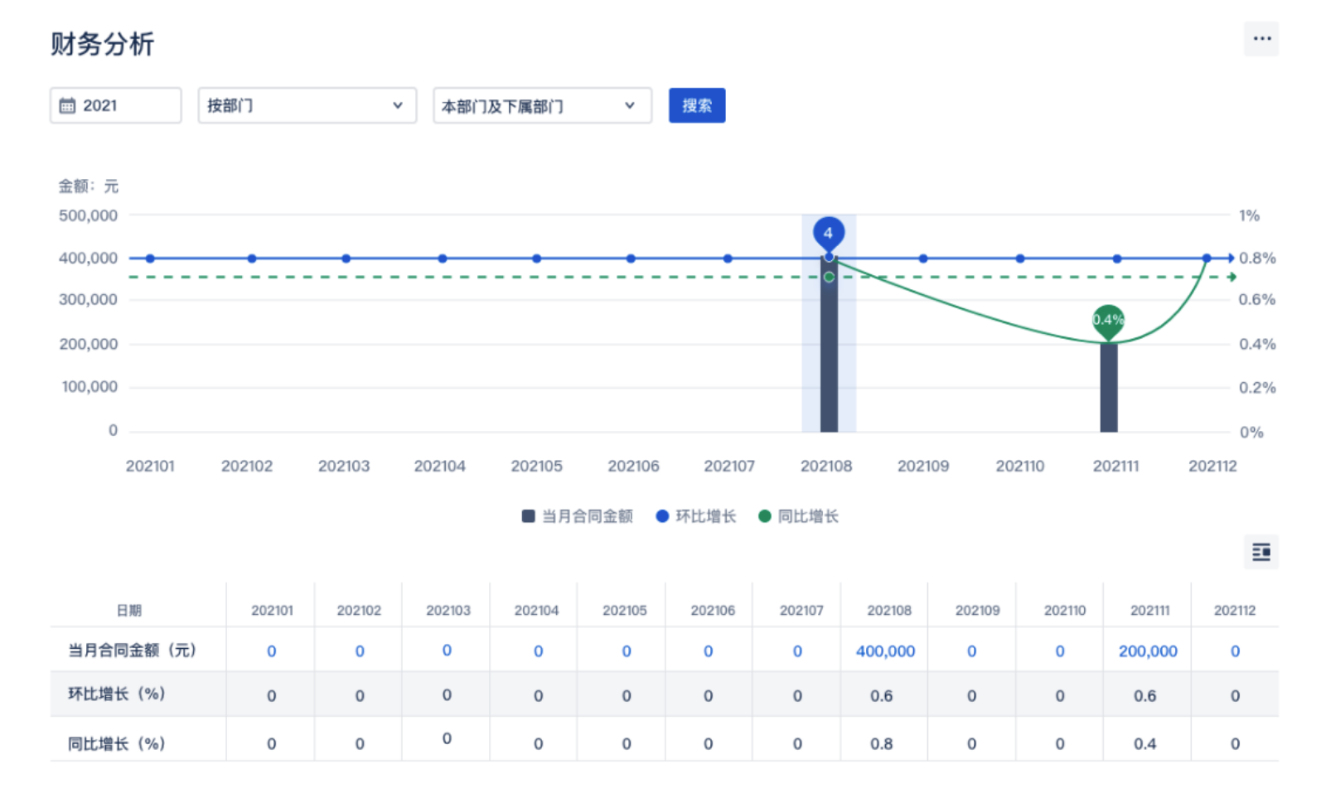Open the table layout toggle icon
The image size is (1326, 798).
coord(1261,552)
